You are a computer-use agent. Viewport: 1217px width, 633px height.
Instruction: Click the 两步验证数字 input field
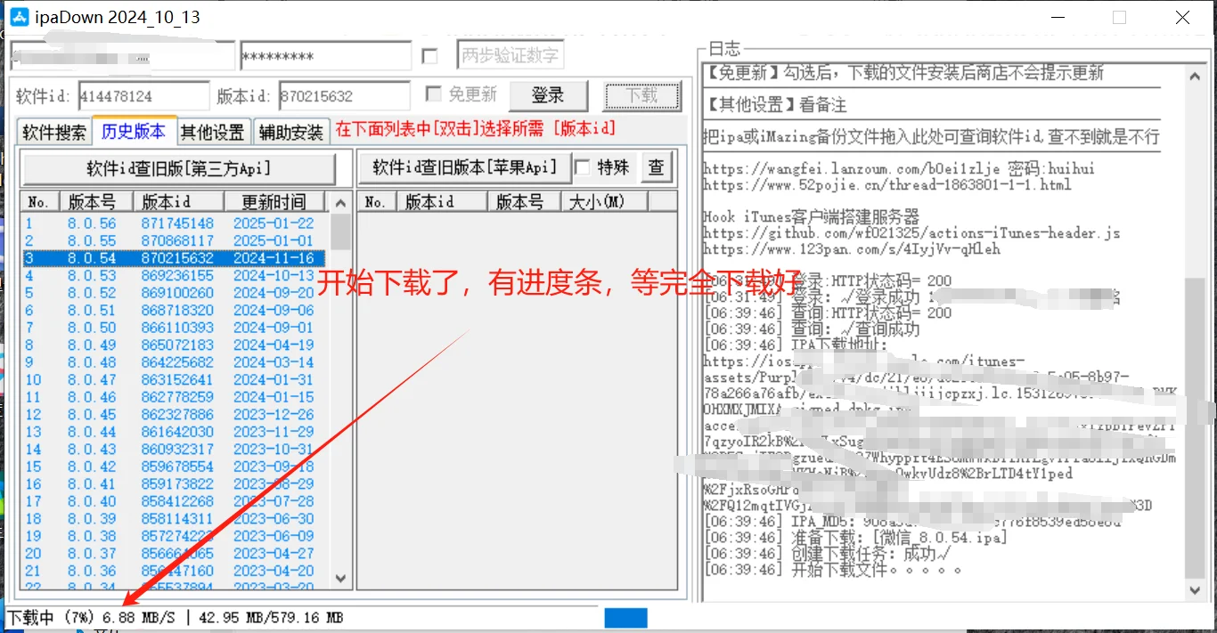coord(510,54)
